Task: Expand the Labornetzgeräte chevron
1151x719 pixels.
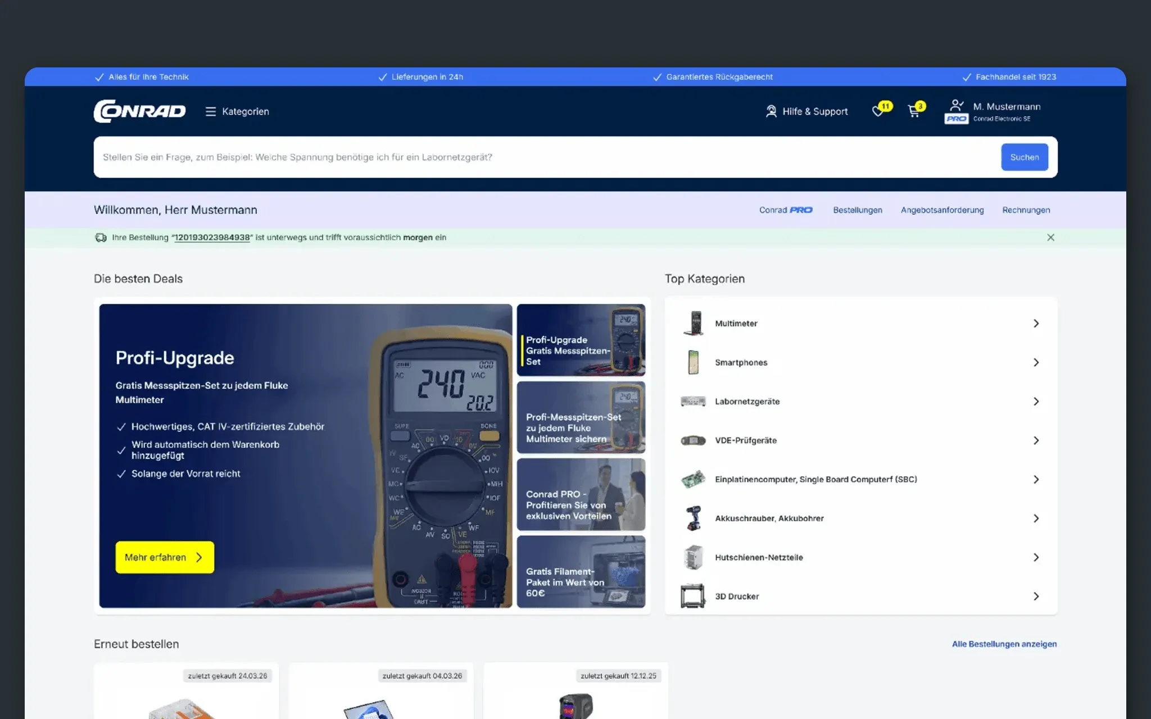Action: click(1036, 401)
